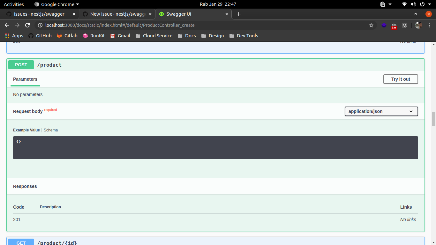Image resolution: width=436 pixels, height=245 pixels.
Task: Click the Try it out button
Action: coord(400,79)
